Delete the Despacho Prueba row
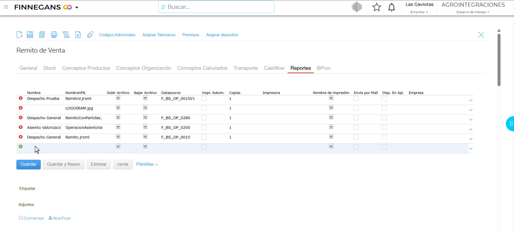 tap(21, 98)
